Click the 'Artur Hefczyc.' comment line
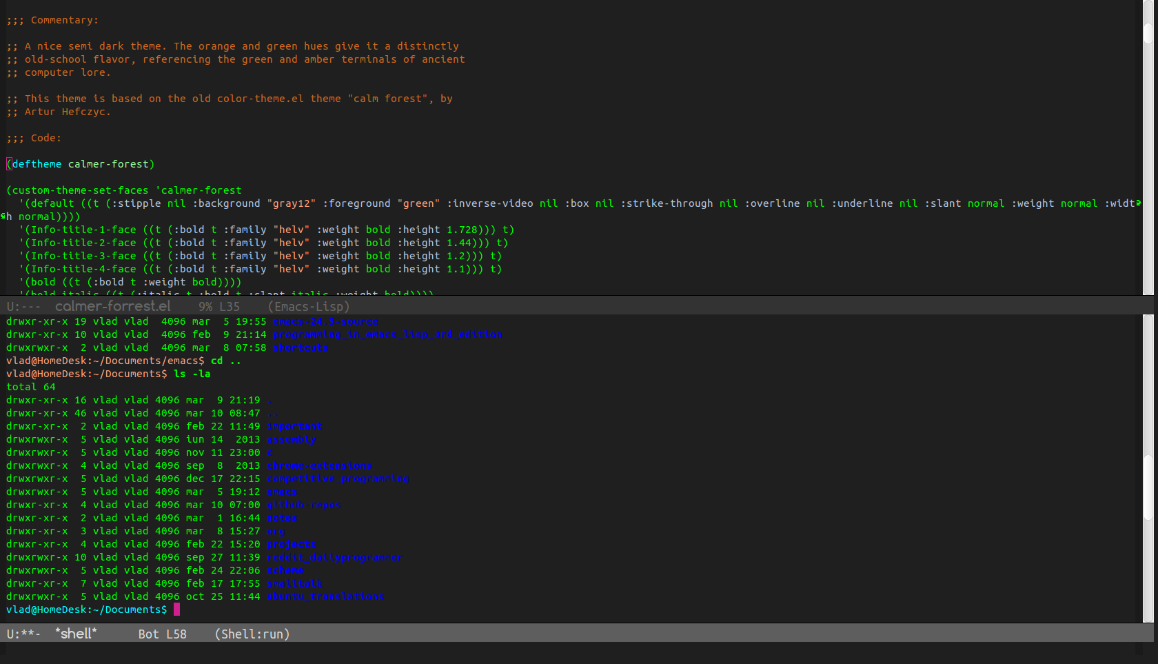Screen dimensions: 1158x664 click(59, 112)
